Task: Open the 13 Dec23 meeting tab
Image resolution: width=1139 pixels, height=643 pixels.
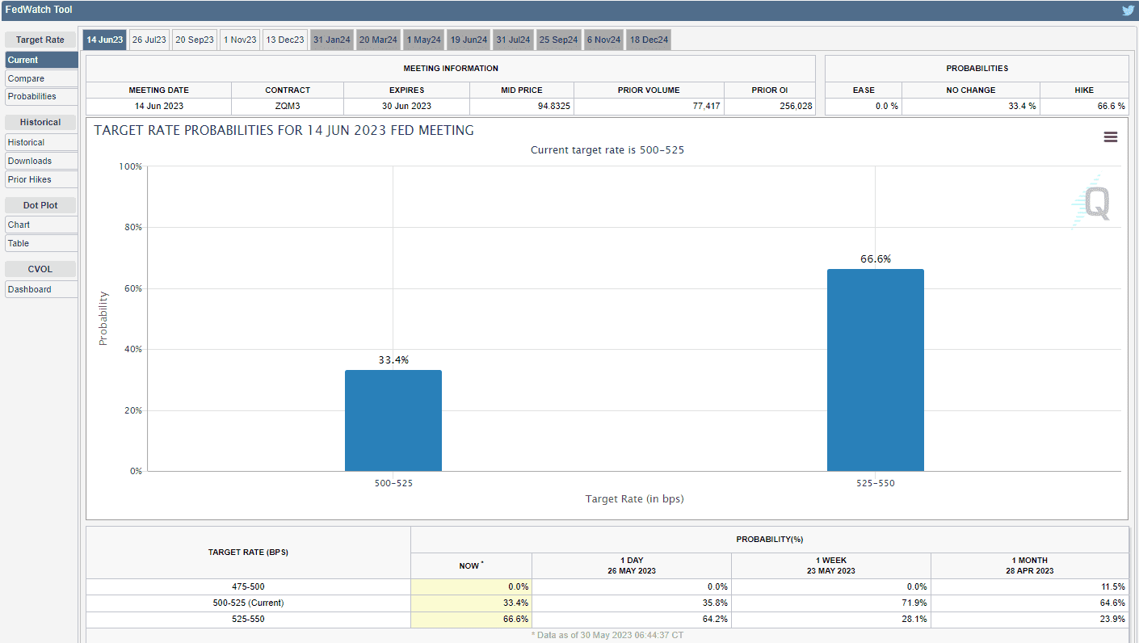Action: tap(285, 40)
